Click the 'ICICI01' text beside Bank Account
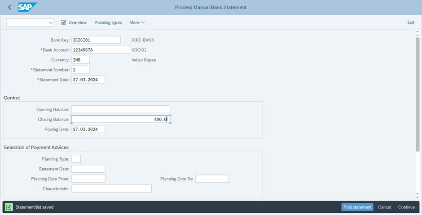 (139, 50)
